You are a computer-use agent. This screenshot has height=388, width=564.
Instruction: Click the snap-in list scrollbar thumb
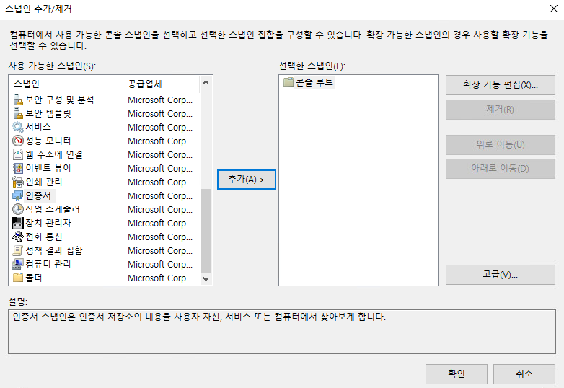click(206, 231)
